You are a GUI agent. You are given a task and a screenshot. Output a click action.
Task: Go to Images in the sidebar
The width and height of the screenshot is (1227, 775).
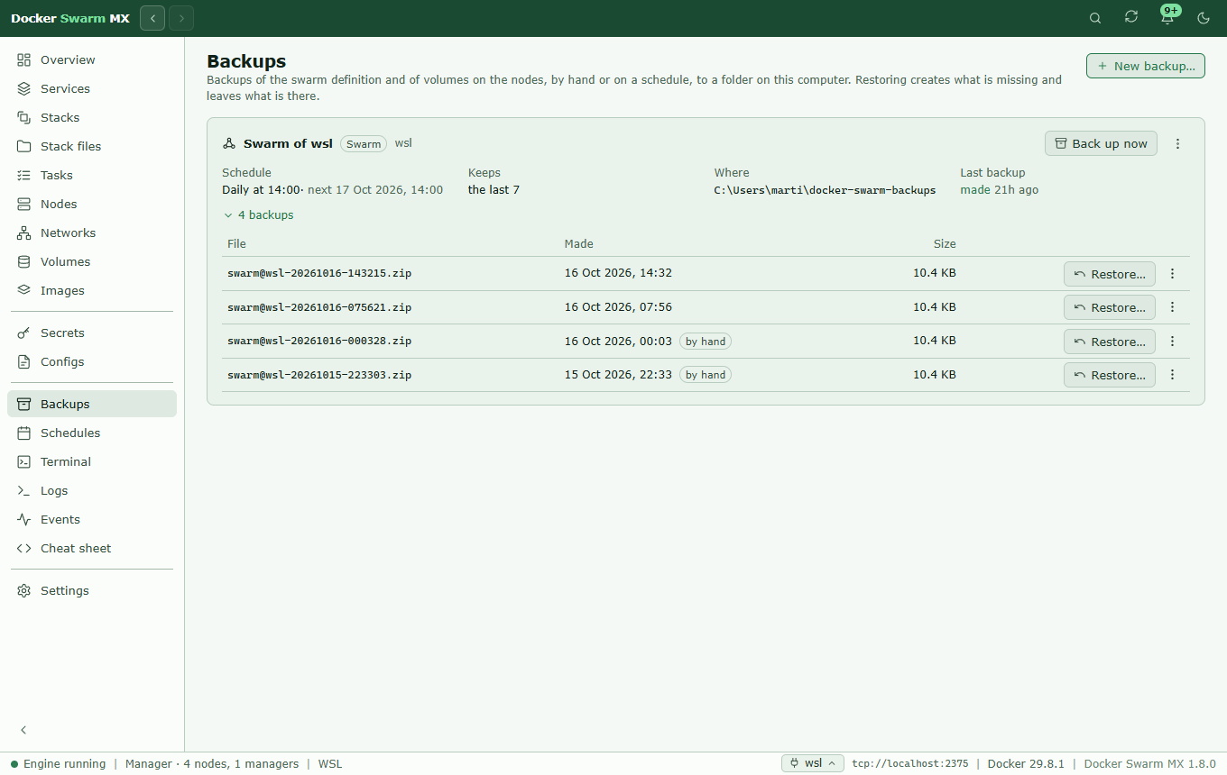pos(92,290)
